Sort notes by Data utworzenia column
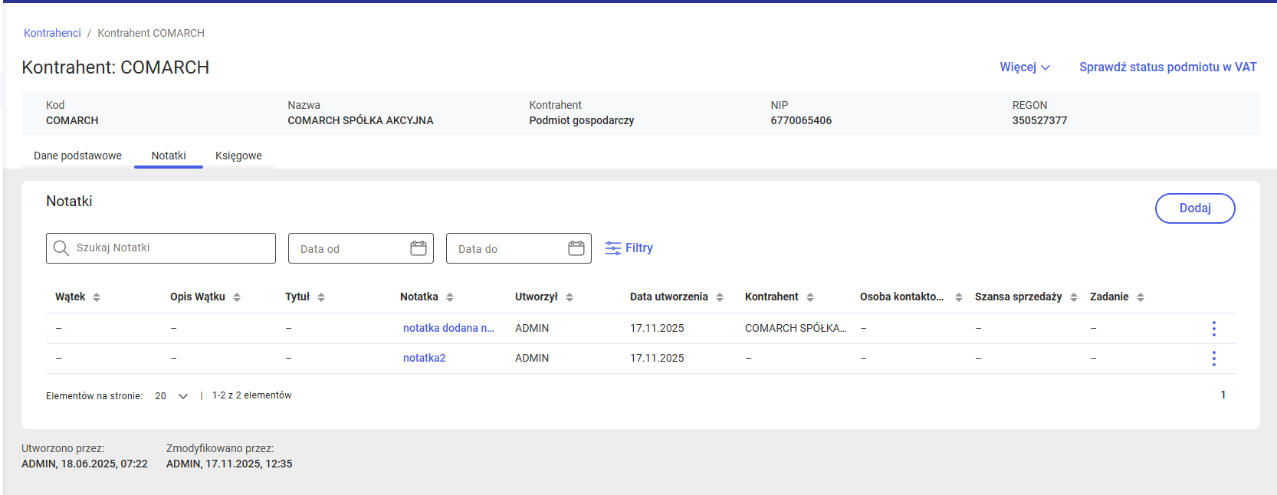Viewport: 1277px width, 495px height. coord(720,297)
